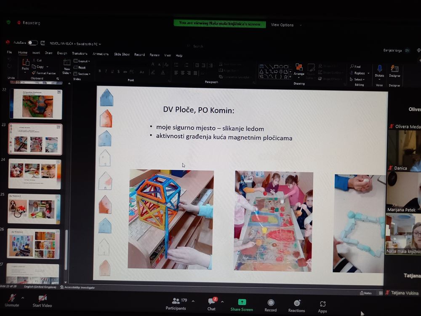Toggle Bold formatting
Screen dimensions: 421x316
[100, 71]
